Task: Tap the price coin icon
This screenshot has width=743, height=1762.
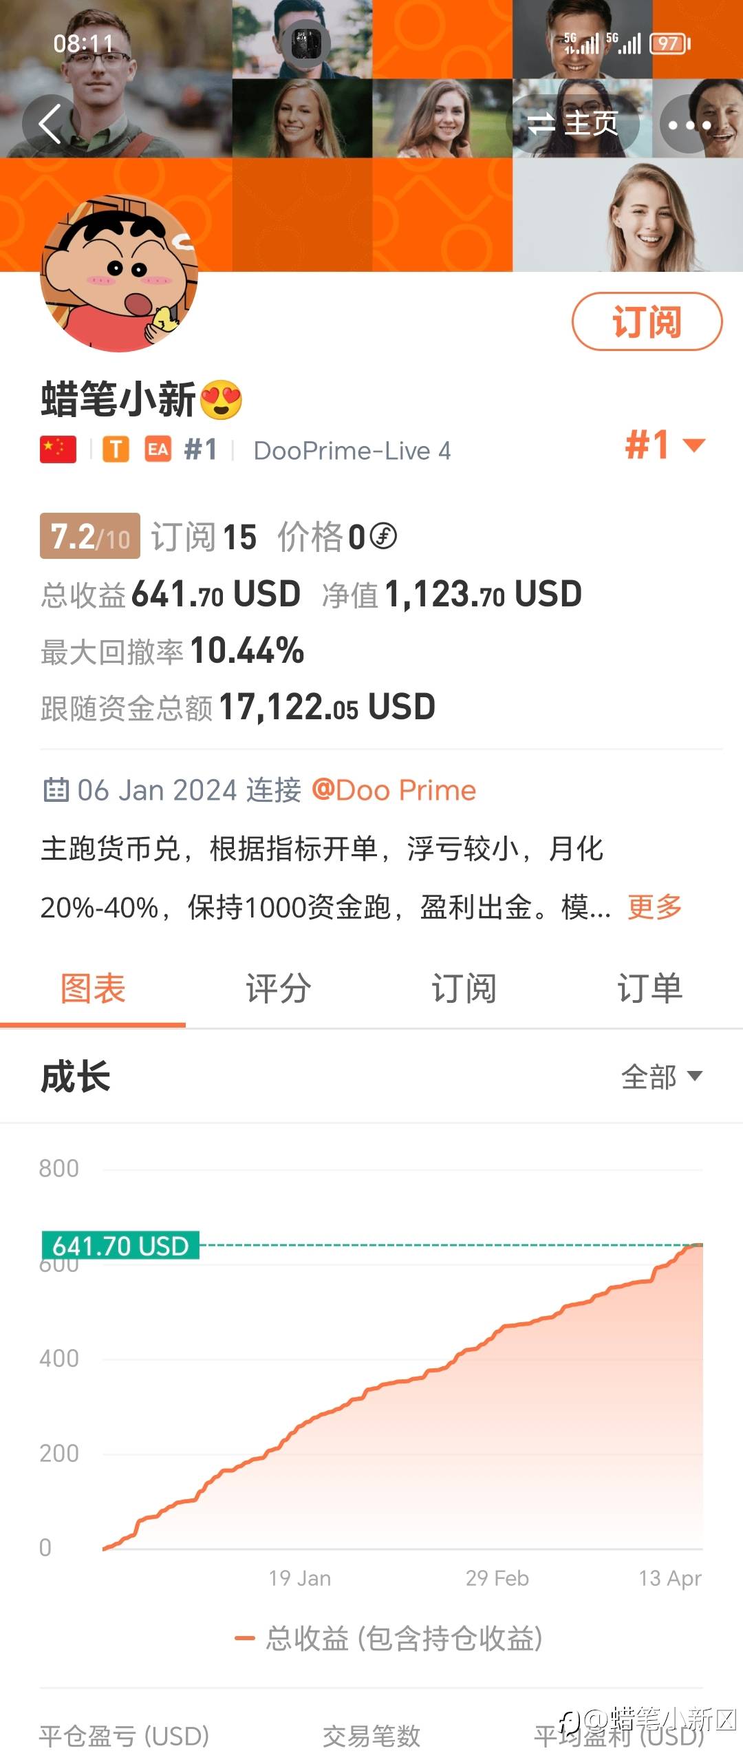Action: click(383, 536)
